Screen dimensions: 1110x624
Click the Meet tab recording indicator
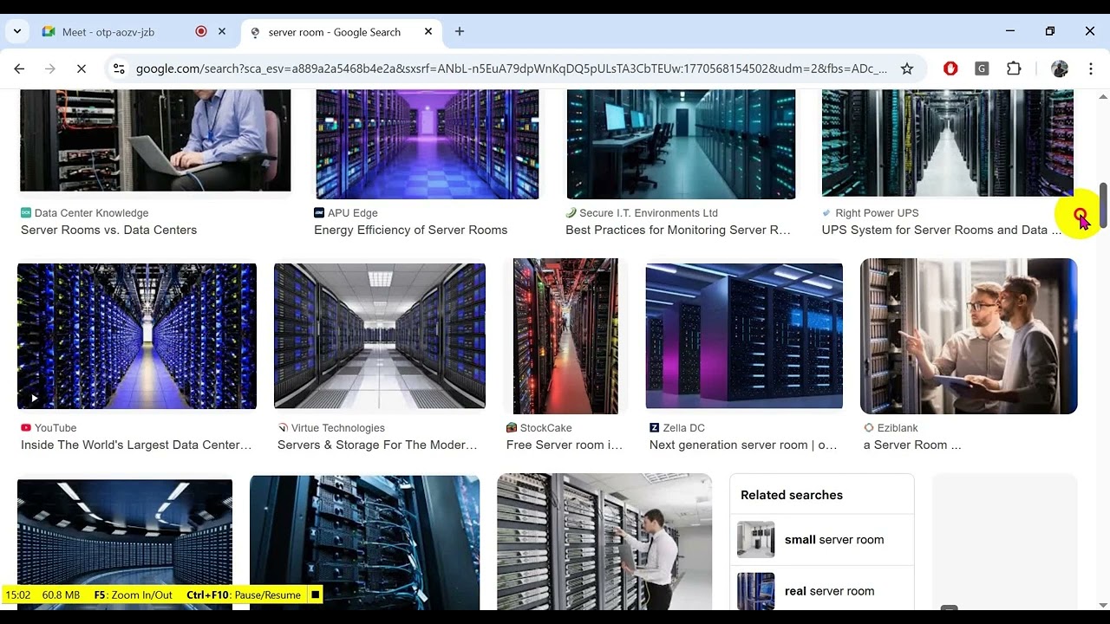tap(201, 31)
